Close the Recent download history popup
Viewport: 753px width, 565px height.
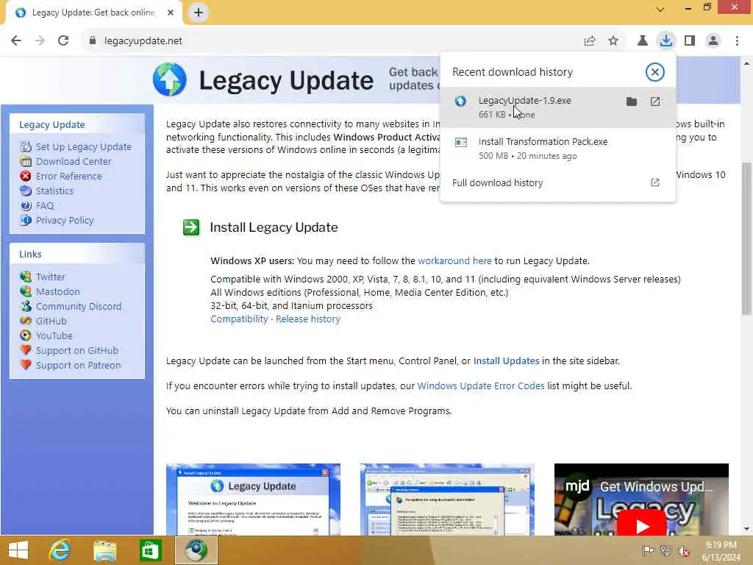[x=654, y=72]
